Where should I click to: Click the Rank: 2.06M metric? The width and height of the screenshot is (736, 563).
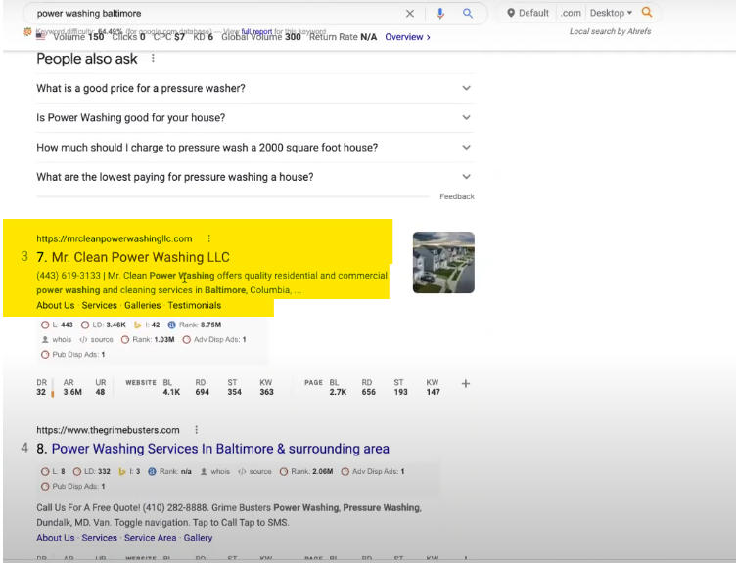pos(306,471)
